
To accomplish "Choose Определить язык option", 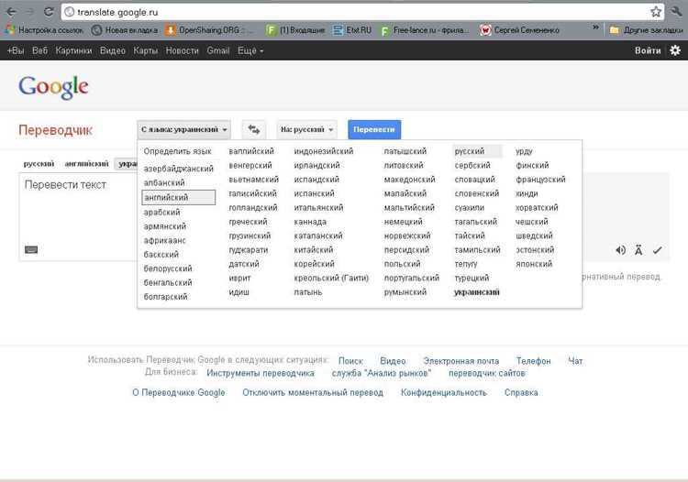I will [x=177, y=151].
